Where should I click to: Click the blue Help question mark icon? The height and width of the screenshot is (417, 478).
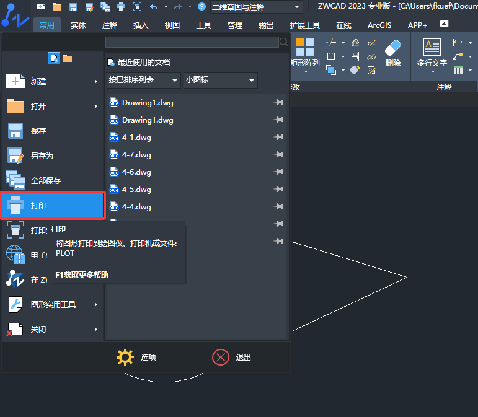point(201,6)
